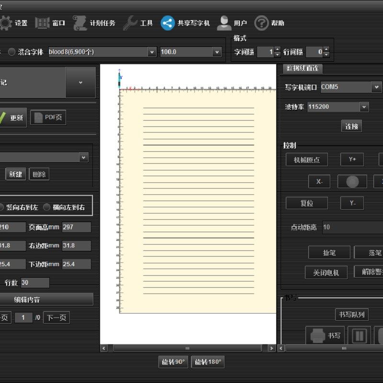Jog with the Y+ button

click(x=352, y=159)
